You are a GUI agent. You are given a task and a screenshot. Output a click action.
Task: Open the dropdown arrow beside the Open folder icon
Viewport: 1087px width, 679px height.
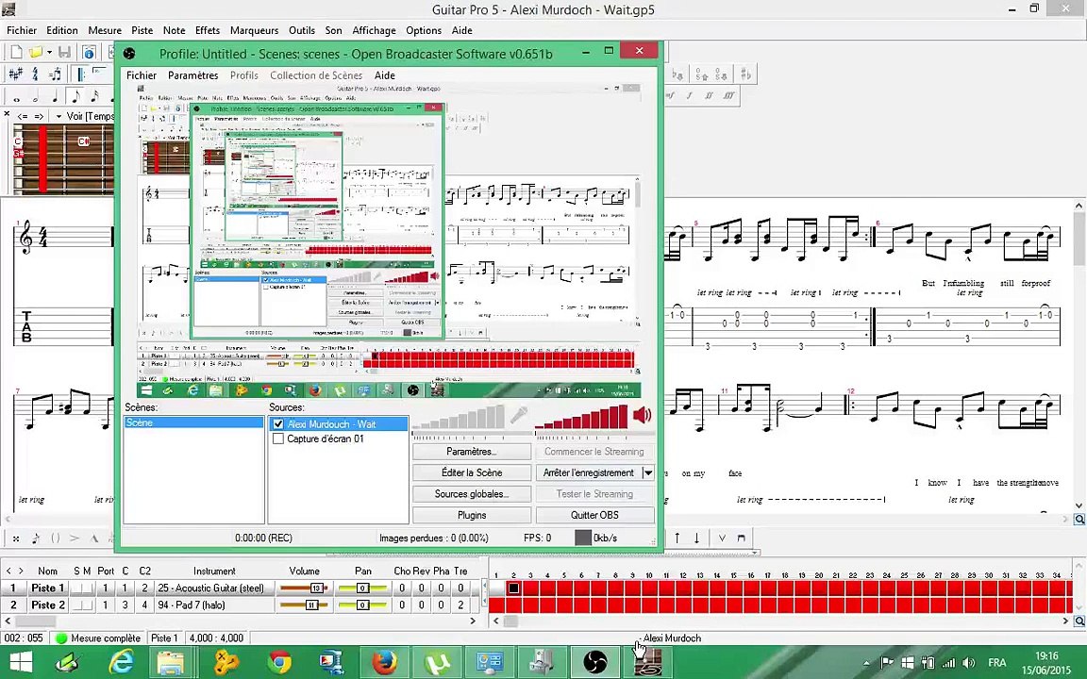[x=49, y=53]
